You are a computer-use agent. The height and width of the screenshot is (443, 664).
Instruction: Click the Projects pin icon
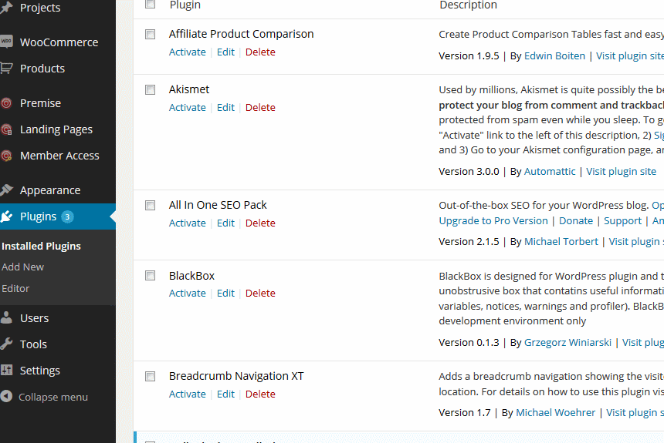[6, 7]
